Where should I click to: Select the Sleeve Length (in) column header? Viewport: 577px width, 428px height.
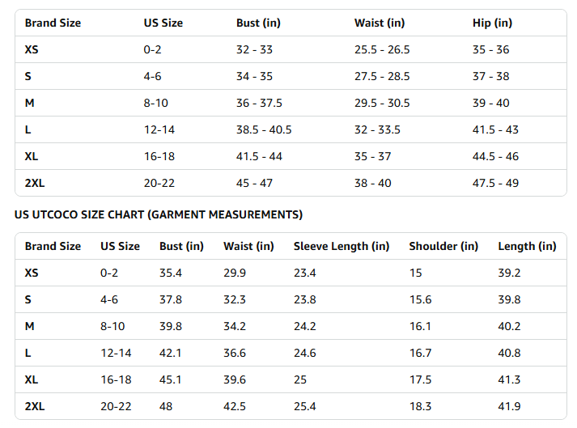pyautogui.click(x=342, y=246)
